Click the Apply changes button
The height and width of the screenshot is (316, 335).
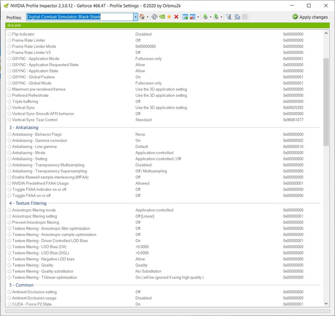tap(310, 17)
